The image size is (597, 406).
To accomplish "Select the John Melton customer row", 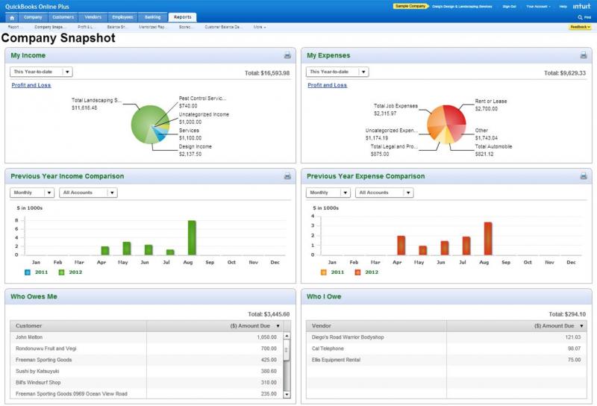I will coord(147,337).
